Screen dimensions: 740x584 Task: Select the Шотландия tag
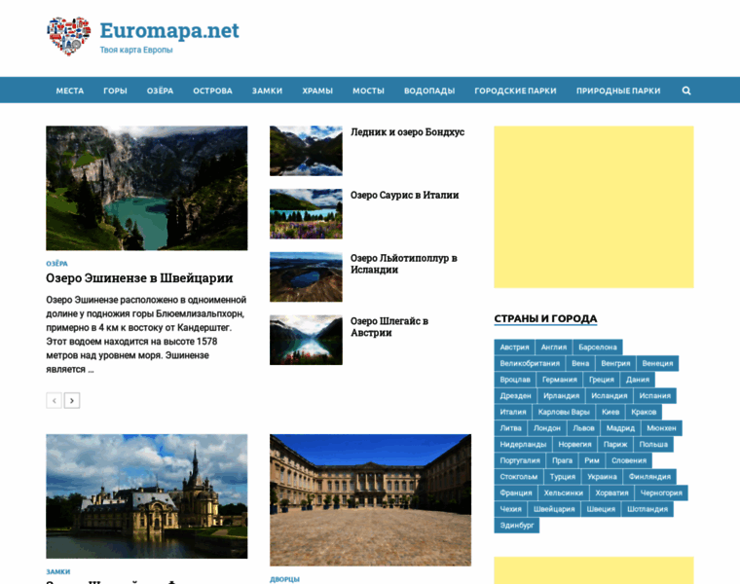[x=647, y=509]
